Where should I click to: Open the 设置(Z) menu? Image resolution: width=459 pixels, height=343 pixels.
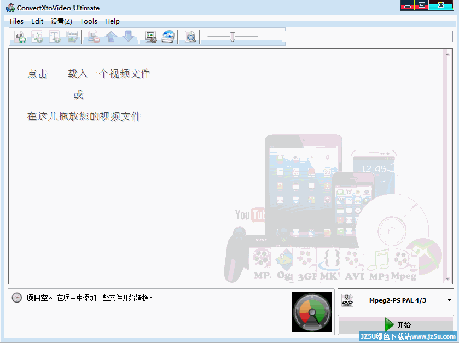coord(61,21)
